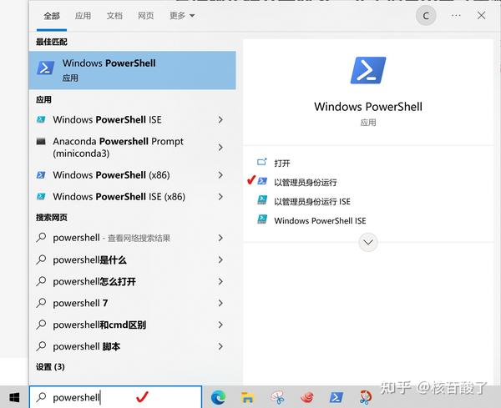Expand Anaconda Powershell Prompt result arrow
This screenshot has width=501, height=408.
(220, 147)
